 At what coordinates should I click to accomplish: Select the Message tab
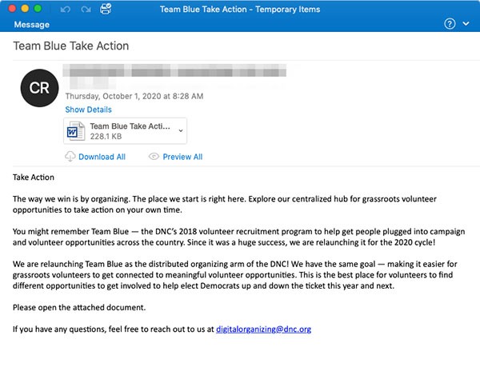tap(31, 25)
